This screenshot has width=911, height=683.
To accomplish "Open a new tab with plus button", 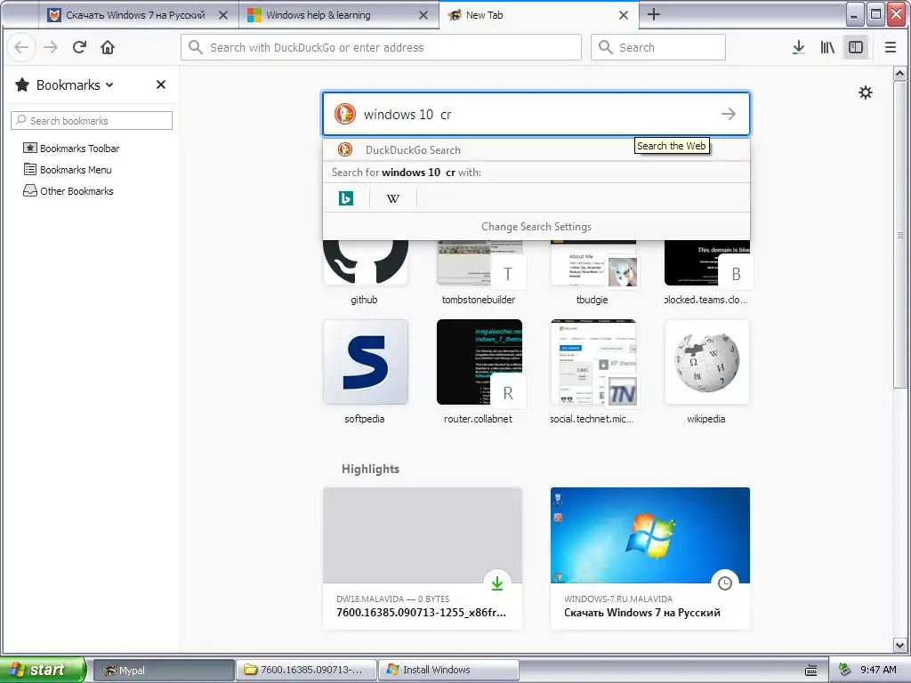I will (654, 14).
